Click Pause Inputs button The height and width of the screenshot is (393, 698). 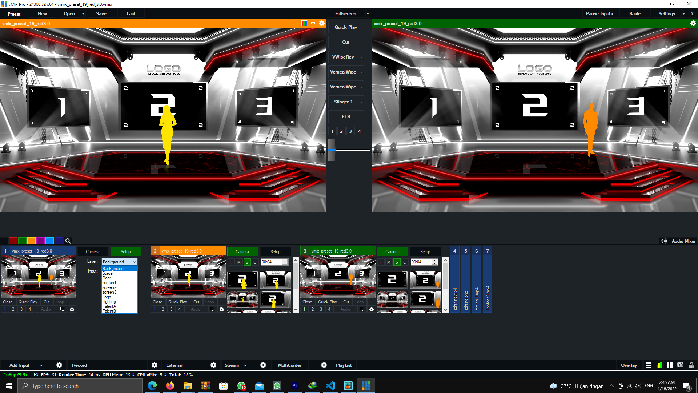tap(599, 14)
